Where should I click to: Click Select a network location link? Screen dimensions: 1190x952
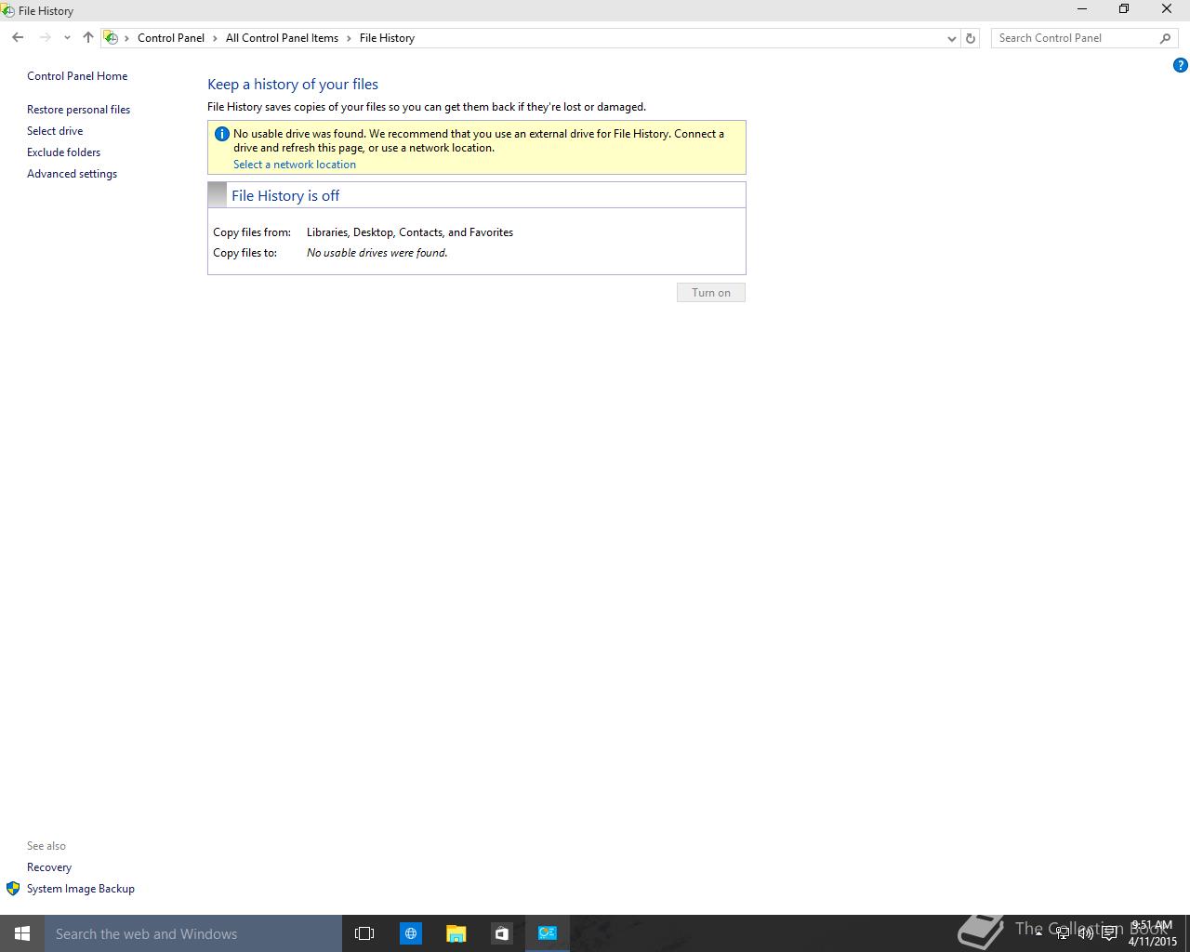(x=295, y=165)
